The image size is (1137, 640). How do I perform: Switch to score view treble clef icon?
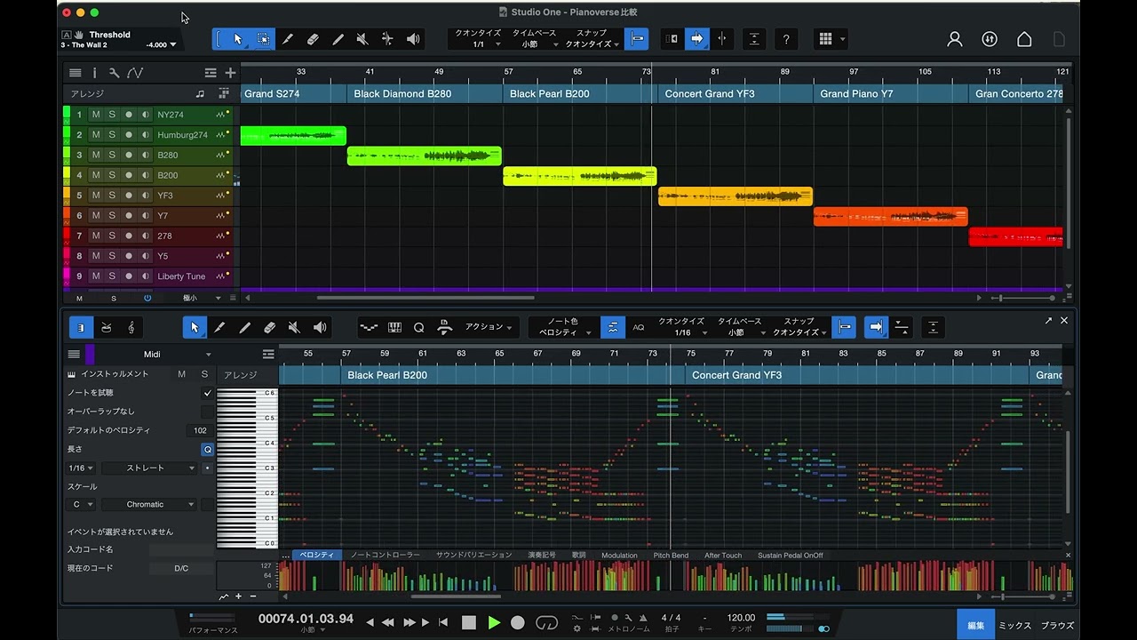point(131,327)
